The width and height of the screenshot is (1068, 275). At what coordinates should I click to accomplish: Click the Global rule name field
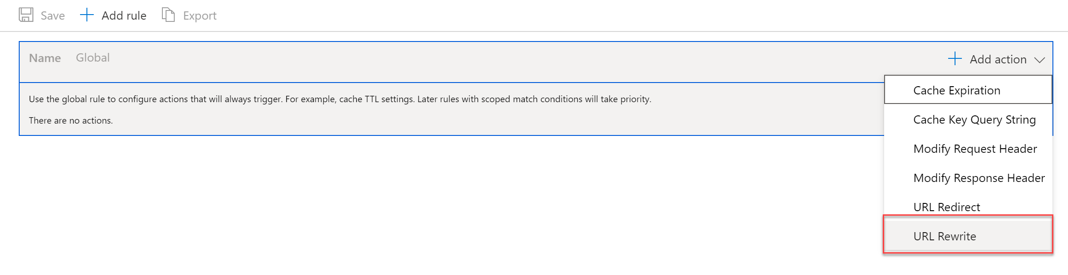[93, 58]
